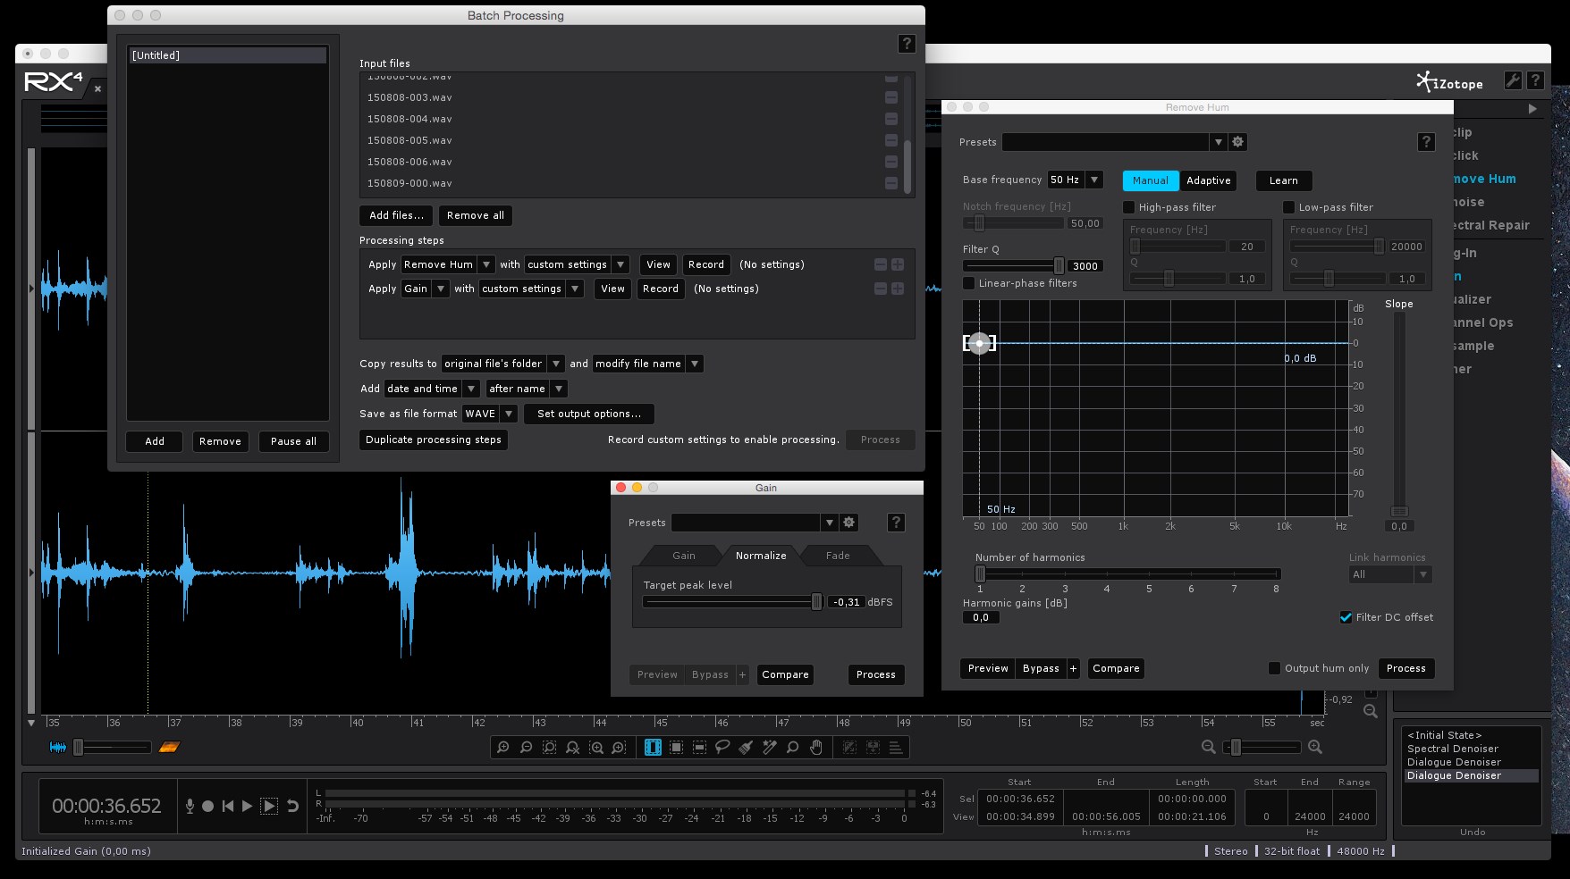Click Duplicate processing steps button

[x=434, y=439]
